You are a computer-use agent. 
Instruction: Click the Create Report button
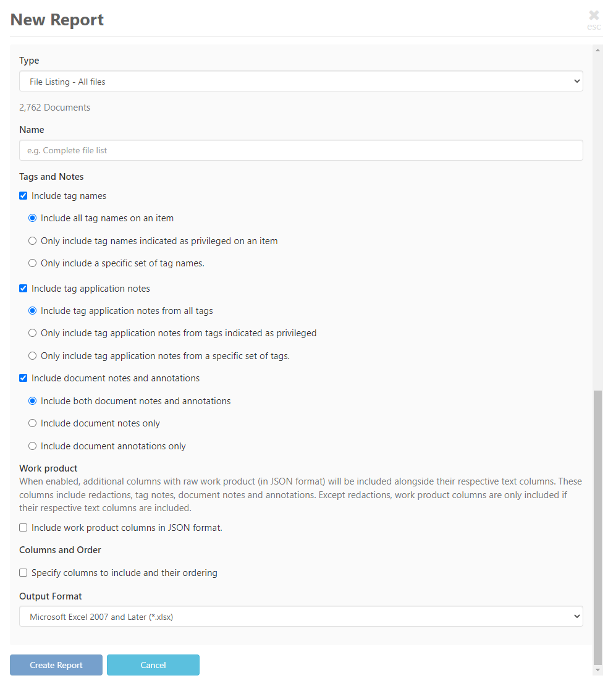[x=56, y=665]
